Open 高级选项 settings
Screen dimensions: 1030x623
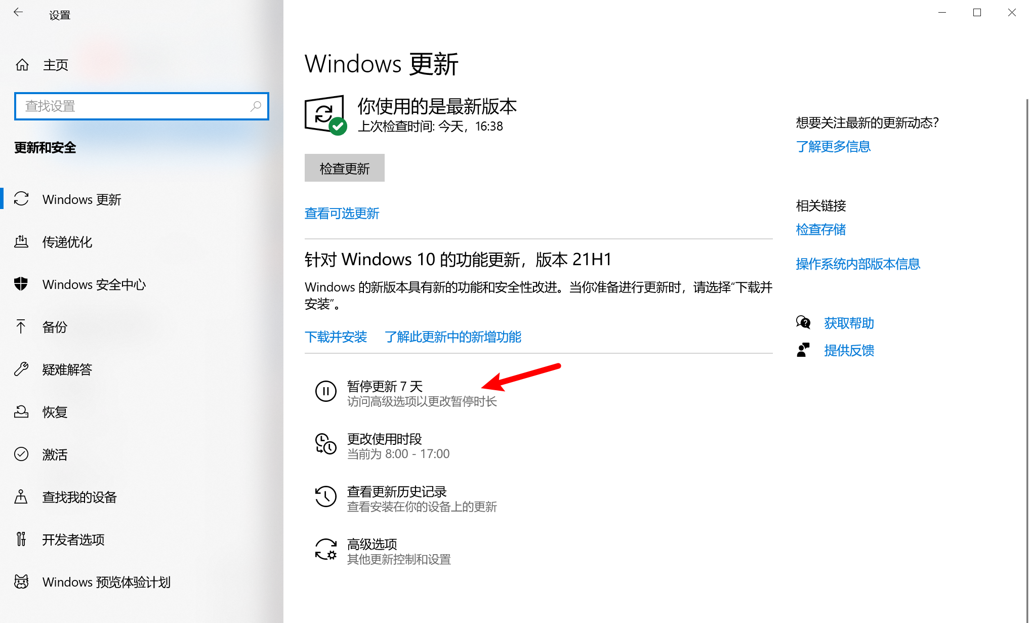[x=383, y=551]
